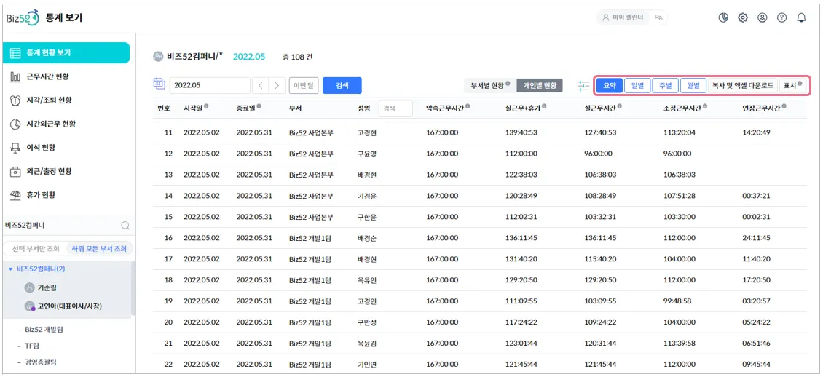
Task: Open the filter sliders icon near 요약
Action: pyautogui.click(x=583, y=85)
